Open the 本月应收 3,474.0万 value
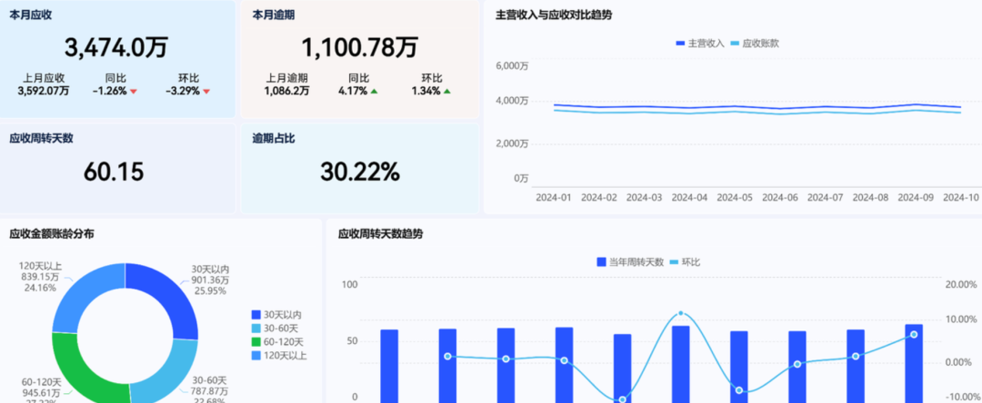 [115, 47]
